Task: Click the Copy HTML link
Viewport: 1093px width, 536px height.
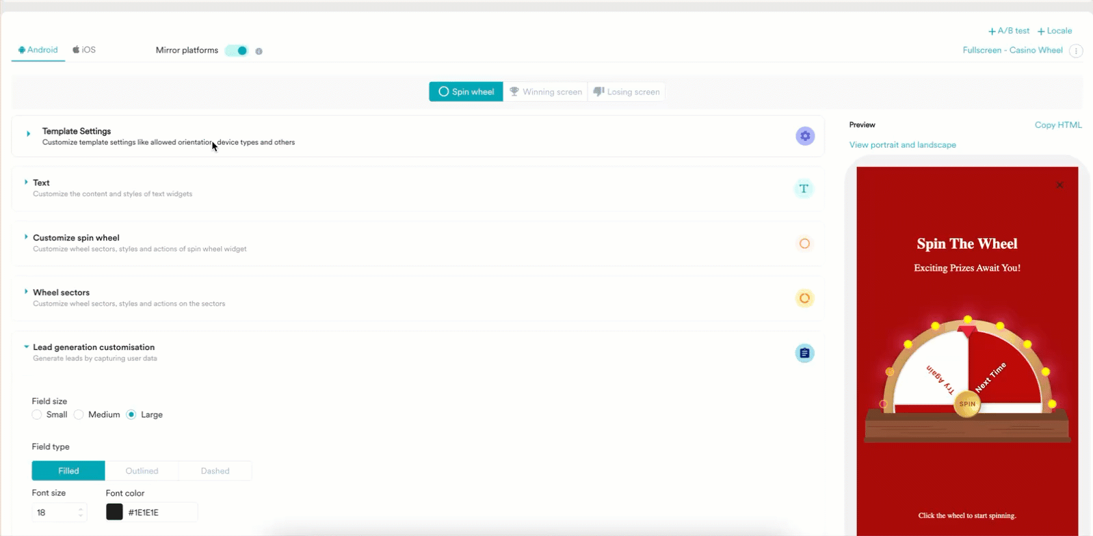Action: click(x=1057, y=125)
